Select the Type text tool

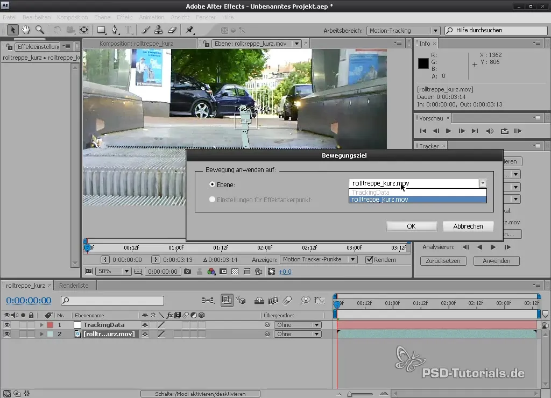tap(128, 30)
